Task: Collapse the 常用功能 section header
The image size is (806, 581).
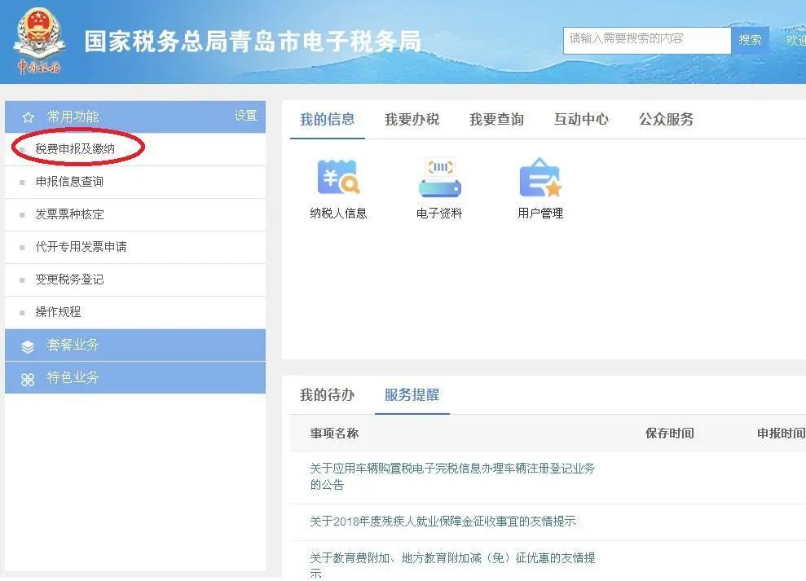Action: click(x=135, y=117)
